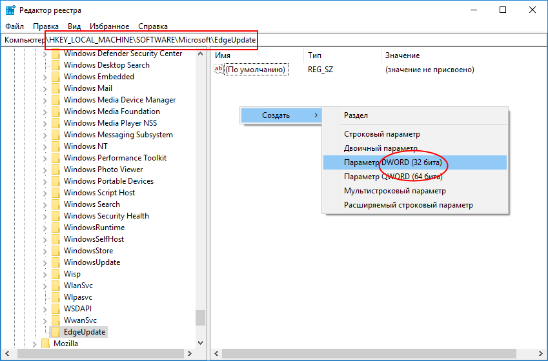Screen dimensions: 548x361
Task: Click folder icon of Windows Search
Action: [56, 204]
